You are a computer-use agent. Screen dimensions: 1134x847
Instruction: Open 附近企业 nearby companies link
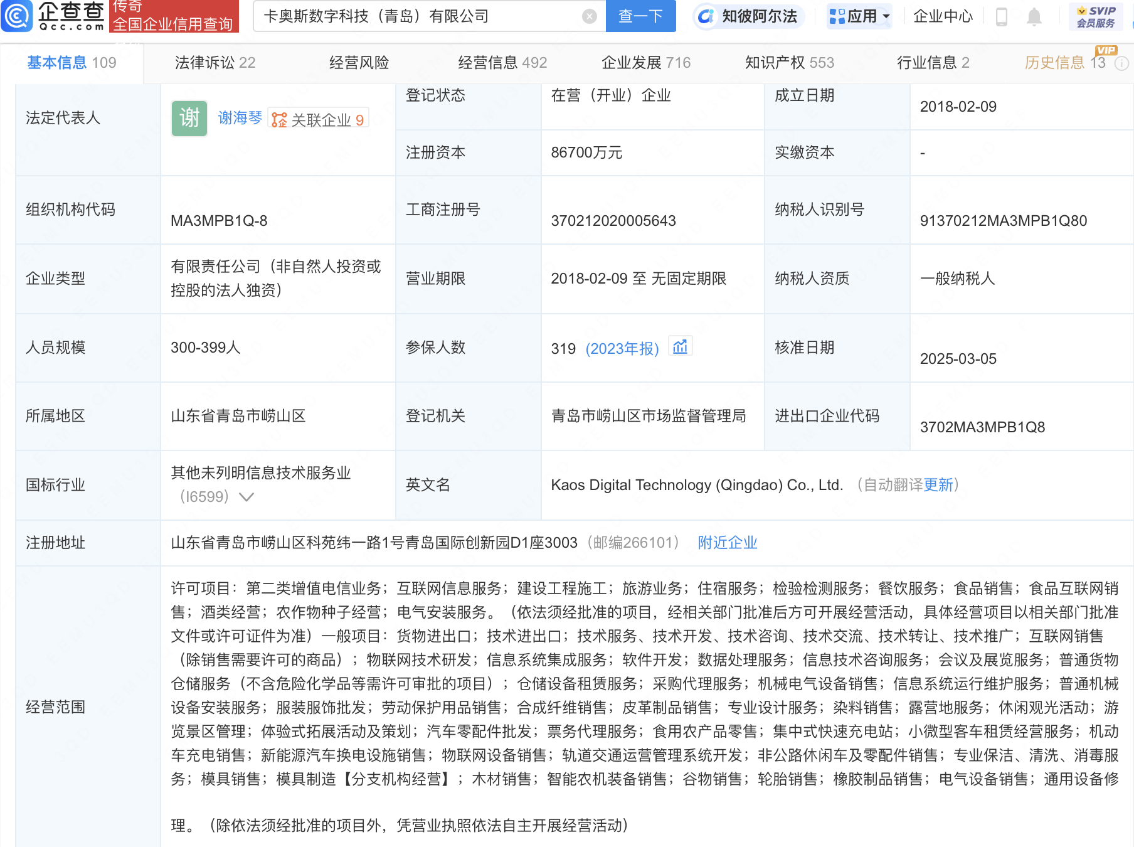coord(728,543)
